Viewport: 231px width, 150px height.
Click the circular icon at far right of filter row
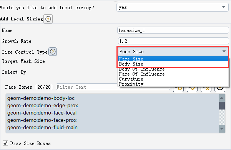(x=220, y=89)
